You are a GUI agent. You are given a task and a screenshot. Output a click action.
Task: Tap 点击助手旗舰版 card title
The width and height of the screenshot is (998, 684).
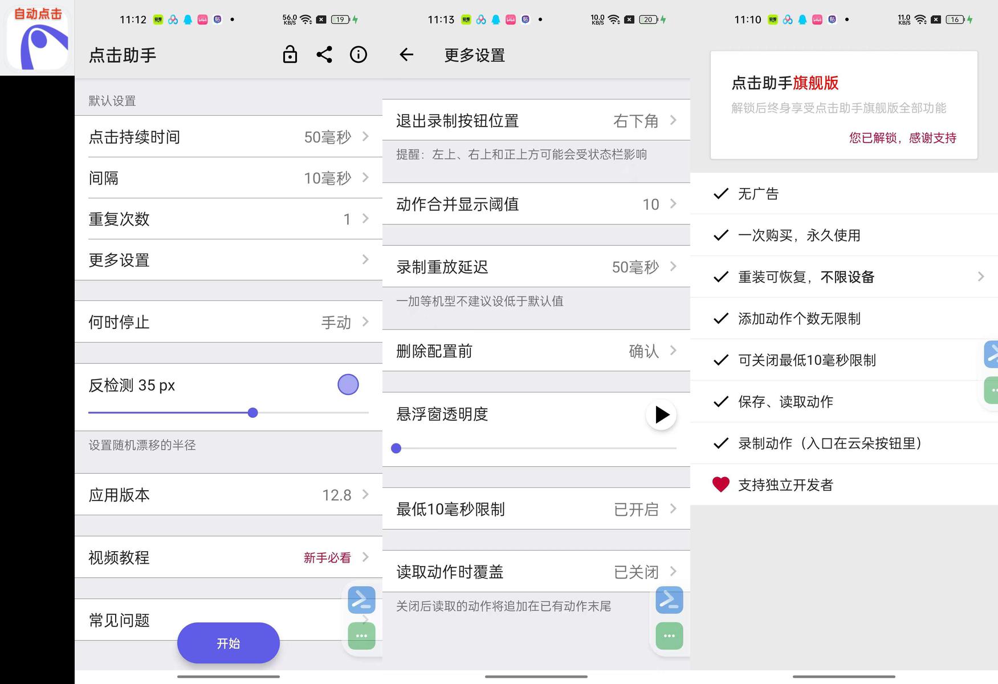[785, 83]
